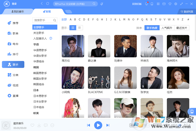Select 歌手 in the sidebar

13,65
